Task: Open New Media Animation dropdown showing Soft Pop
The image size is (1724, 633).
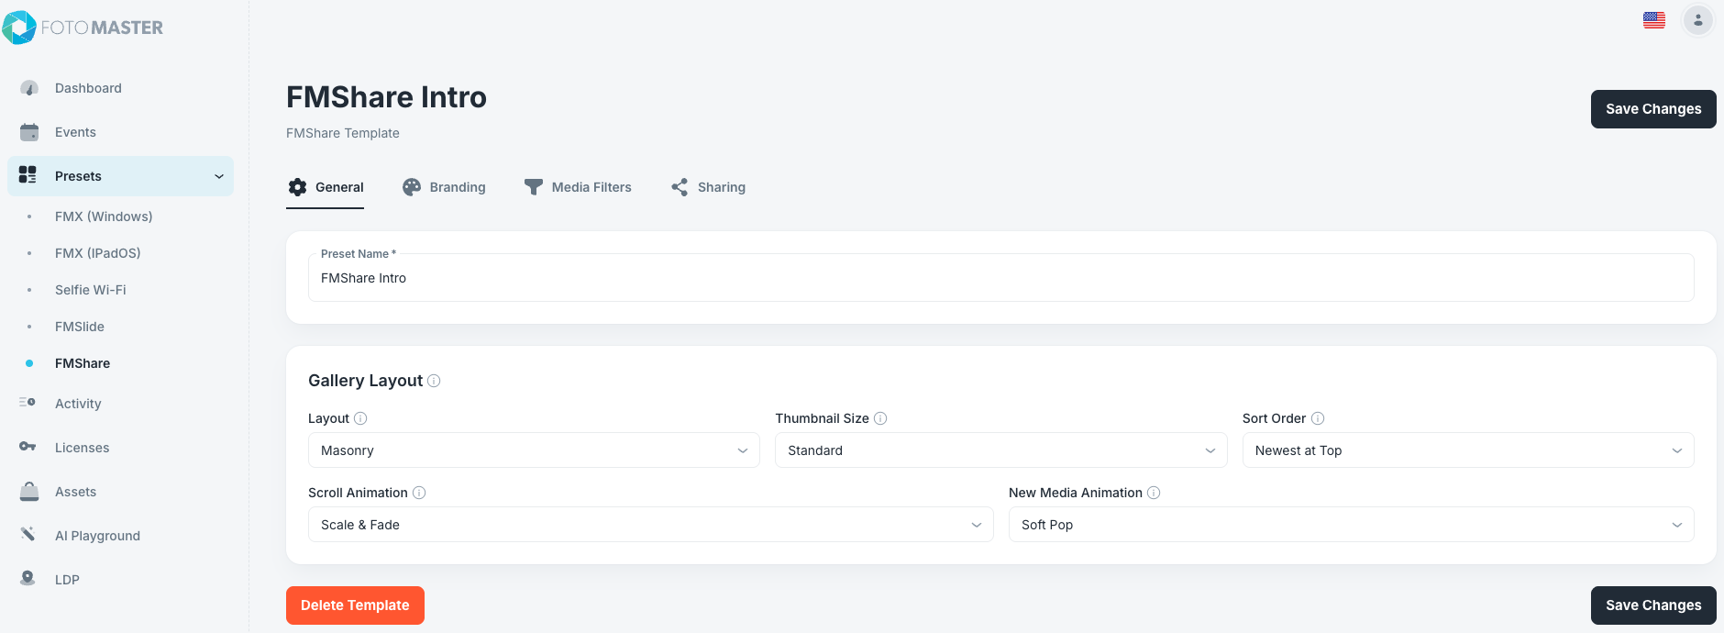Action: click(x=1351, y=525)
